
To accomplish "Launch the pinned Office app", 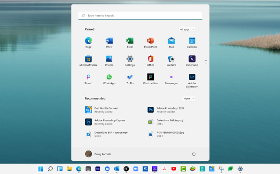I will pyautogui.click(x=150, y=61).
